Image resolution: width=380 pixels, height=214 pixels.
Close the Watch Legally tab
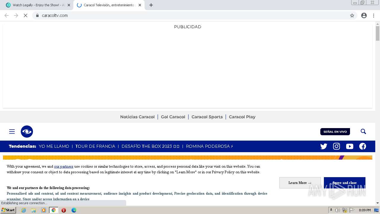click(69, 5)
